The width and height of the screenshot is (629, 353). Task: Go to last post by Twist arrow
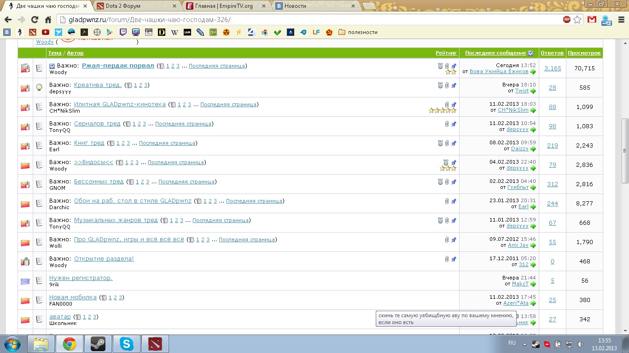pyautogui.click(x=533, y=91)
